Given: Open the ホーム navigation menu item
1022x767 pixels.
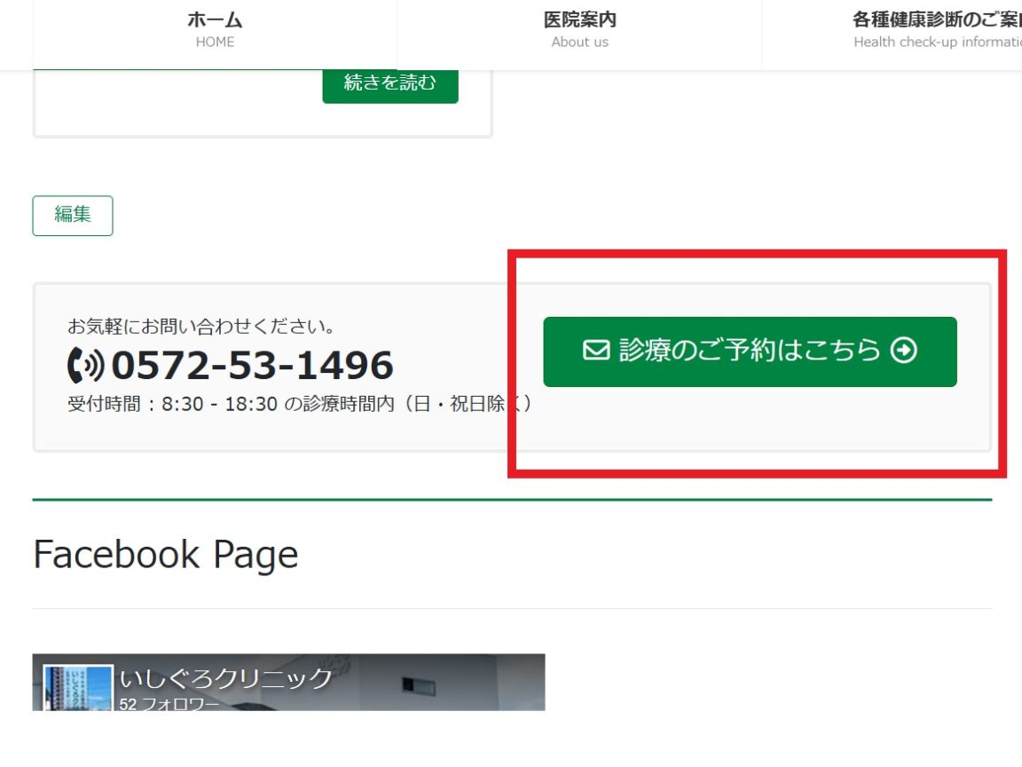Looking at the screenshot, I should click(215, 20).
